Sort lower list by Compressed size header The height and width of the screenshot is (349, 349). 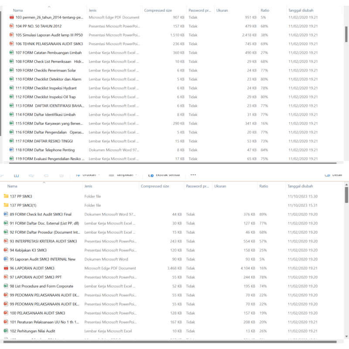(155, 186)
